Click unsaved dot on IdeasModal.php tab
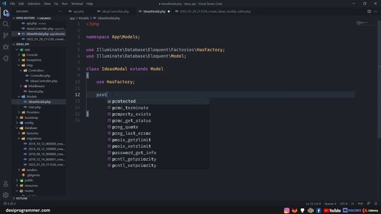 [168, 11]
